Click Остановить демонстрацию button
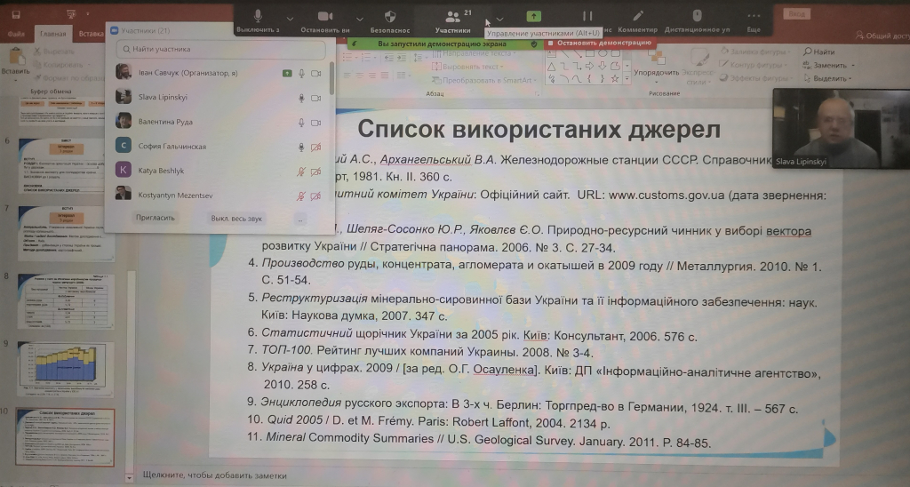 [600, 43]
